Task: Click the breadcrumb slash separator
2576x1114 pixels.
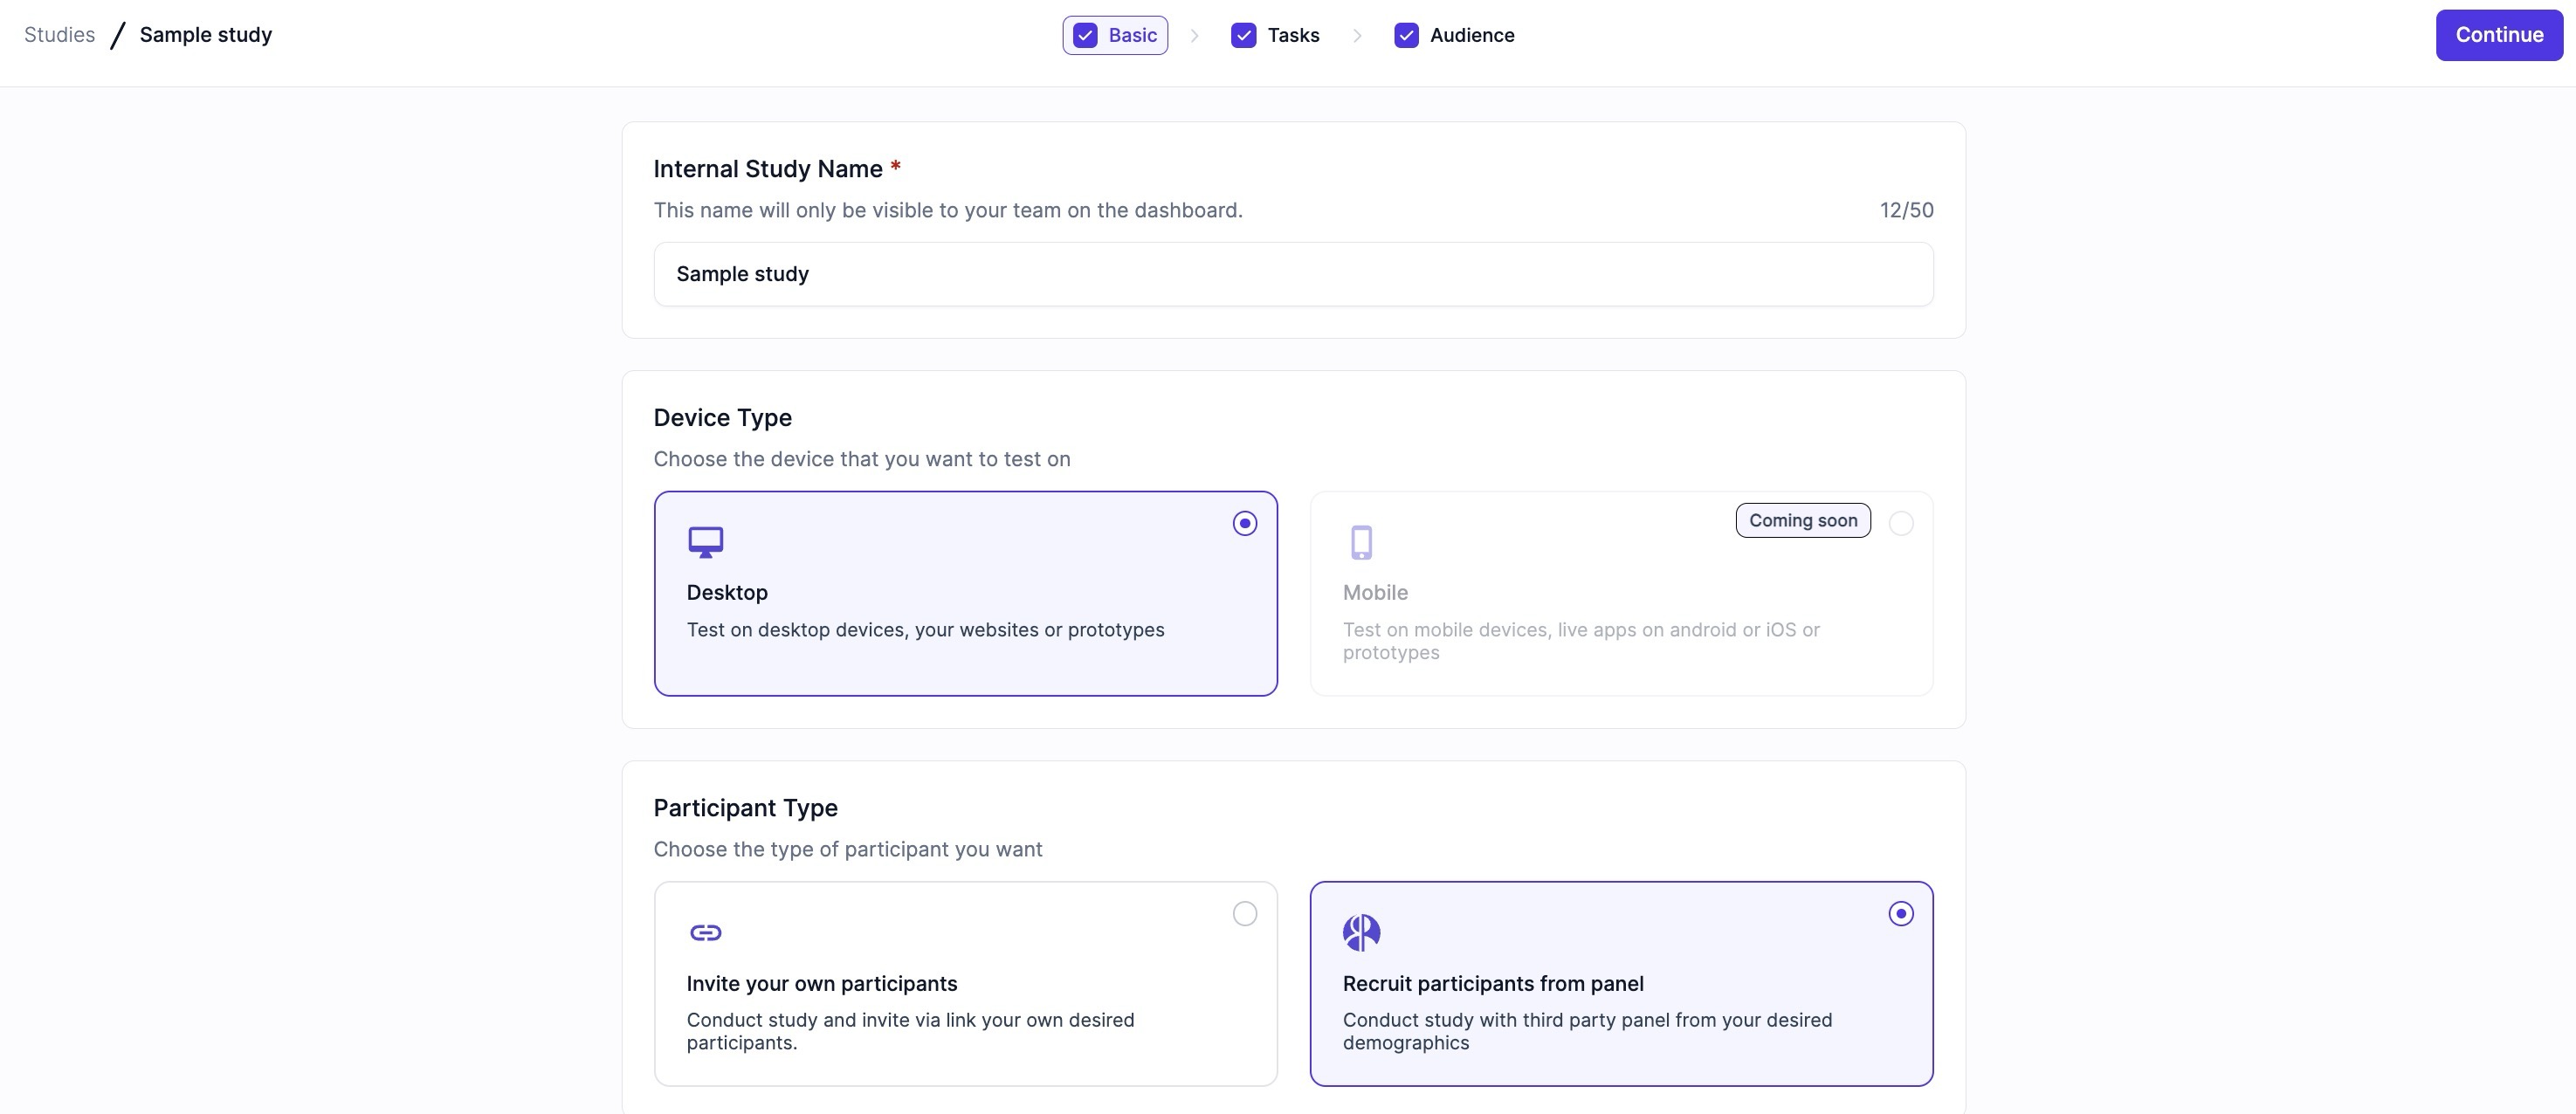Action: pos(117,35)
